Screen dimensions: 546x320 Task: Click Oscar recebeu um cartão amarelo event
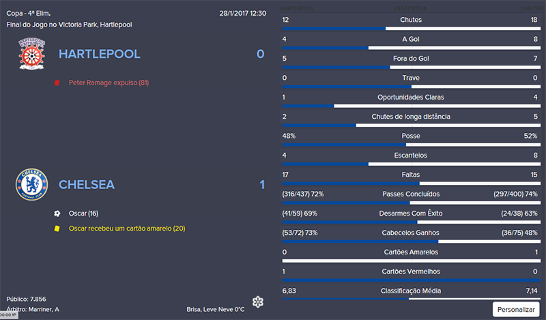pyautogui.click(x=127, y=228)
